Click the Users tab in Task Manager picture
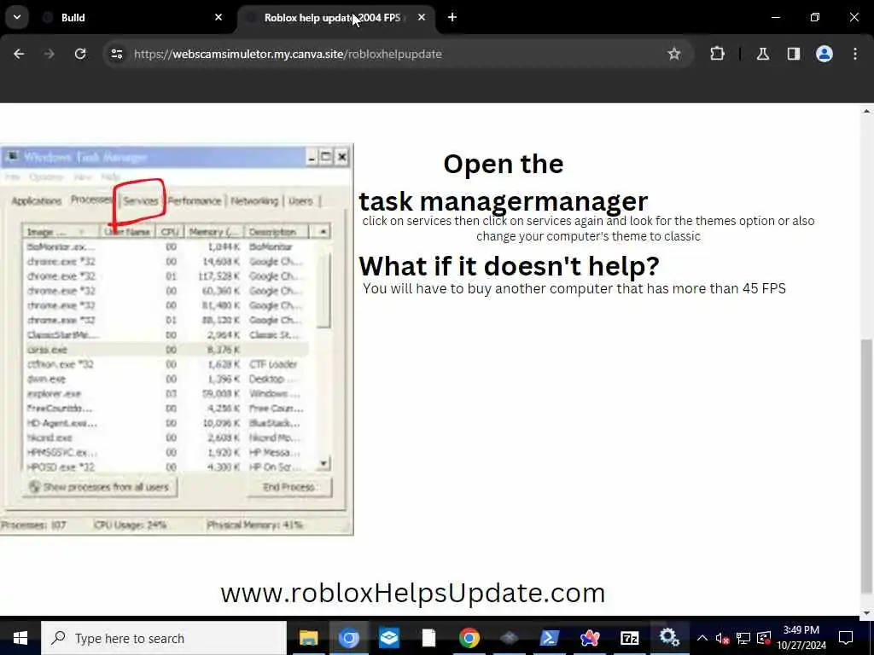 point(301,201)
